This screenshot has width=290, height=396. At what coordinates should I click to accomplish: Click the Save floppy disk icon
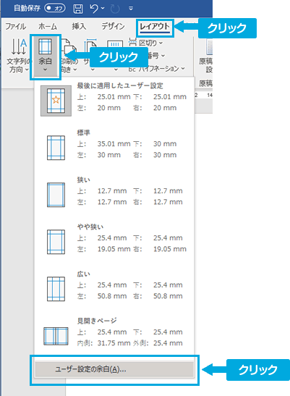pos(77,9)
